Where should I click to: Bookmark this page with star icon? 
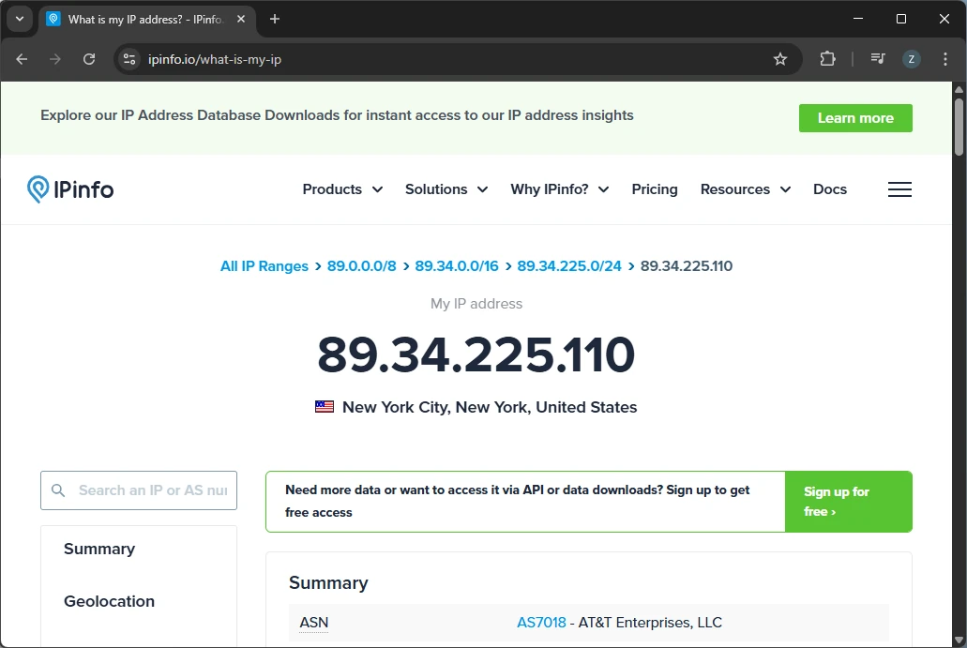tap(779, 59)
